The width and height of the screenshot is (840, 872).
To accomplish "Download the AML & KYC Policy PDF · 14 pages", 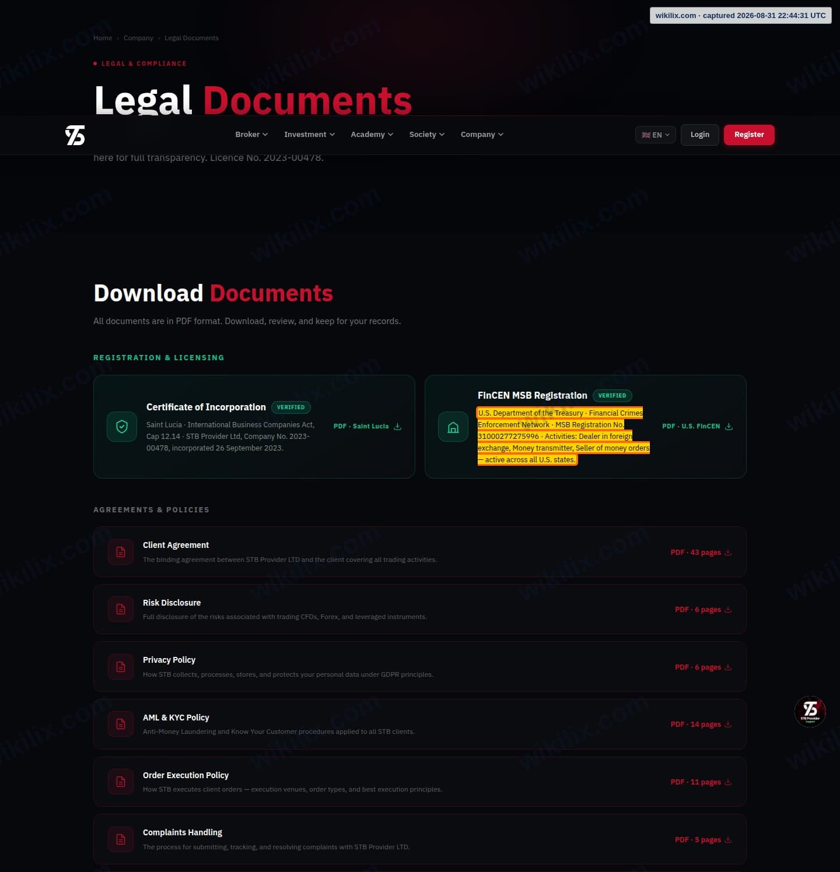I will tap(701, 724).
